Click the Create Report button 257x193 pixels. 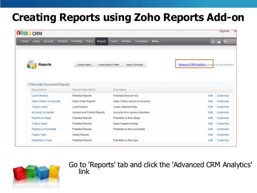[84, 64]
